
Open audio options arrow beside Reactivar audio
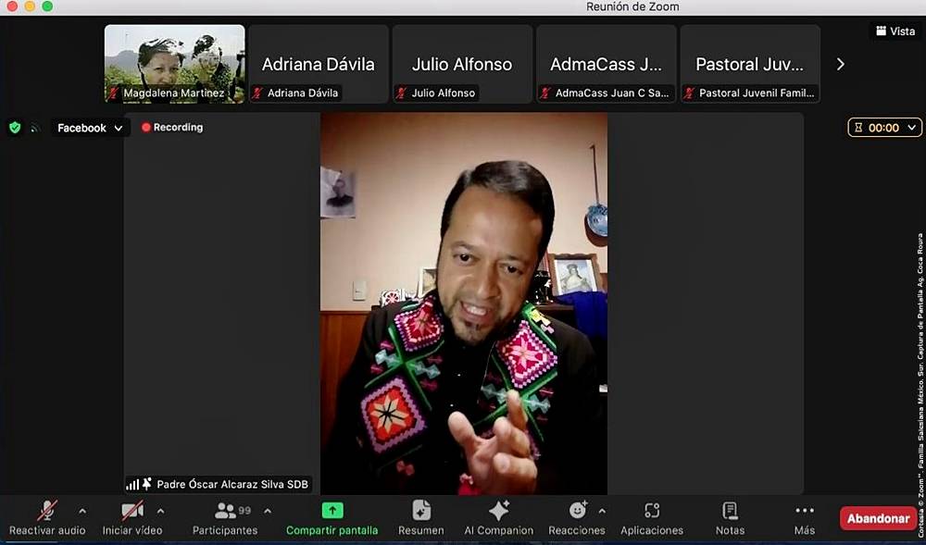coord(82,512)
